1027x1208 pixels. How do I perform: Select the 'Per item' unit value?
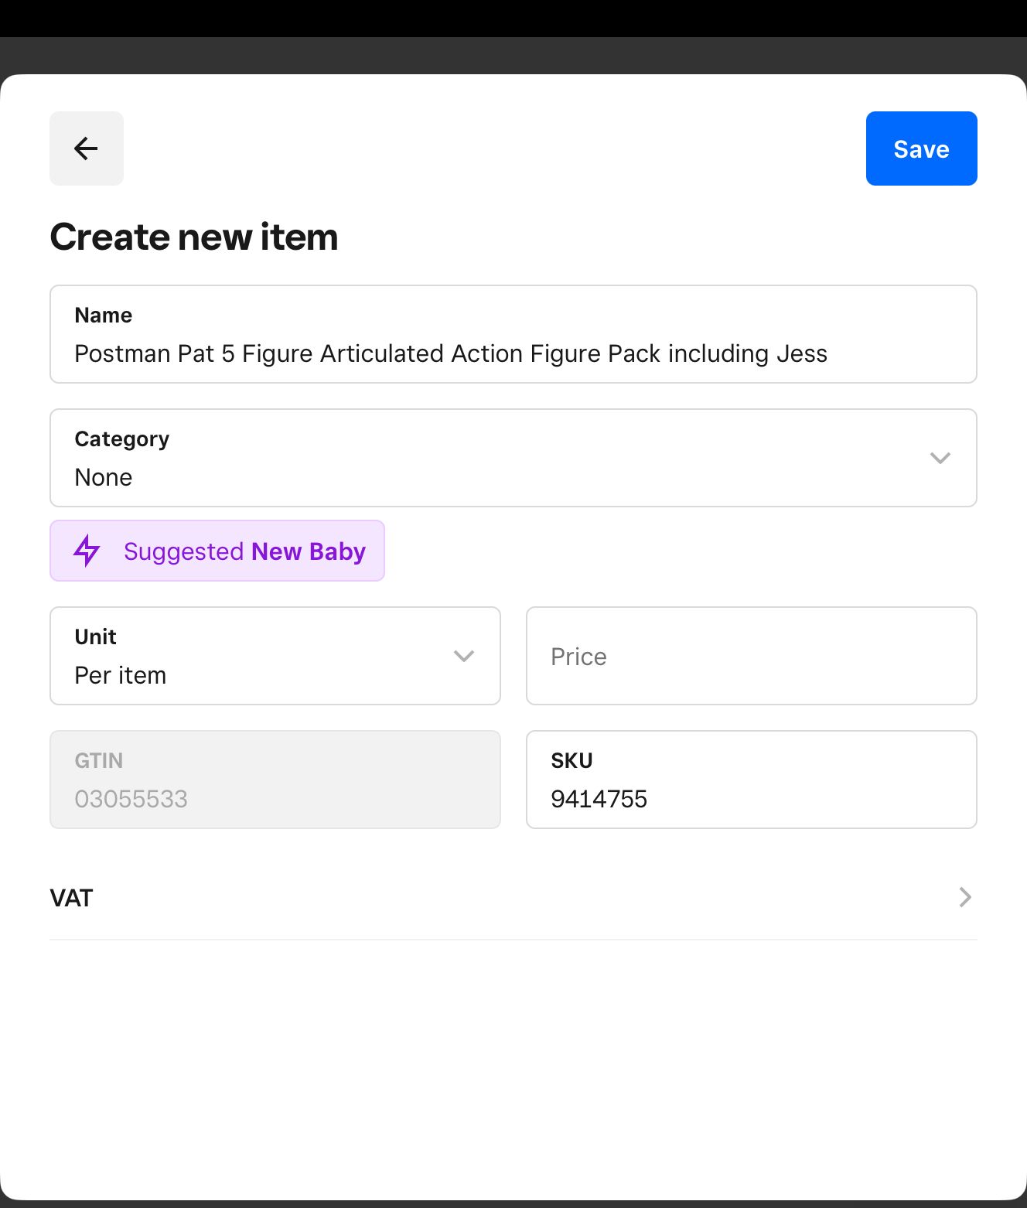(x=121, y=675)
